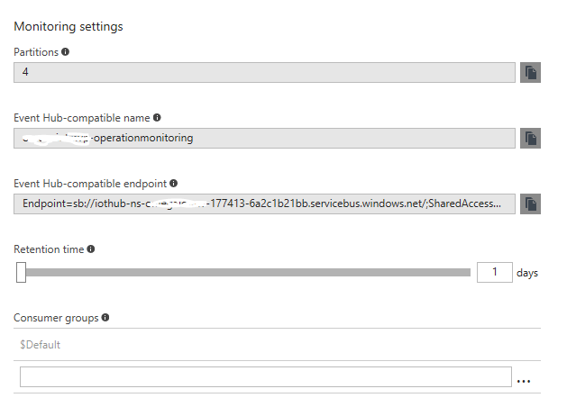Copy the Event Hub-compatible name
Image resolution: width=567 pixels, height=407 pixels.
point(531,139)
